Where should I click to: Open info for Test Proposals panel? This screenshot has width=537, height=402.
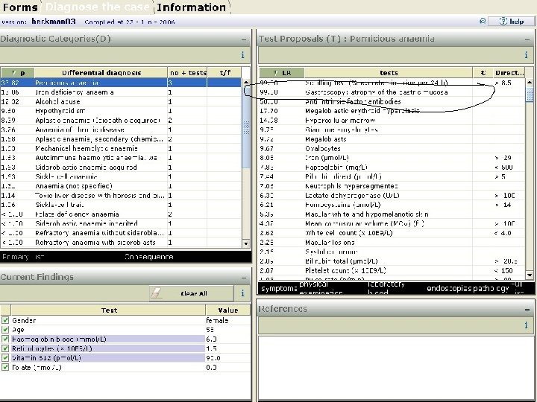pos(526,55)
